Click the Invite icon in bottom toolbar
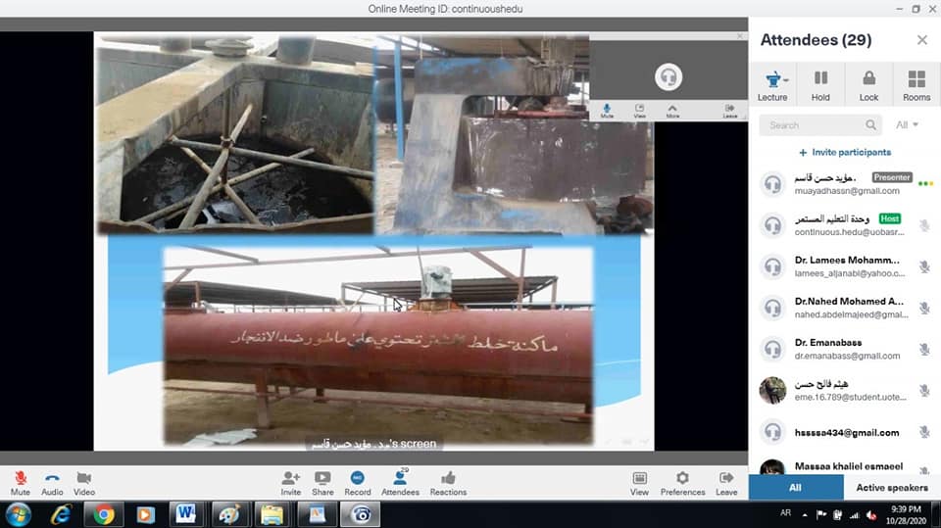Image resolution: width=941 pixels, height=528 pixels. tap(290, 481)
